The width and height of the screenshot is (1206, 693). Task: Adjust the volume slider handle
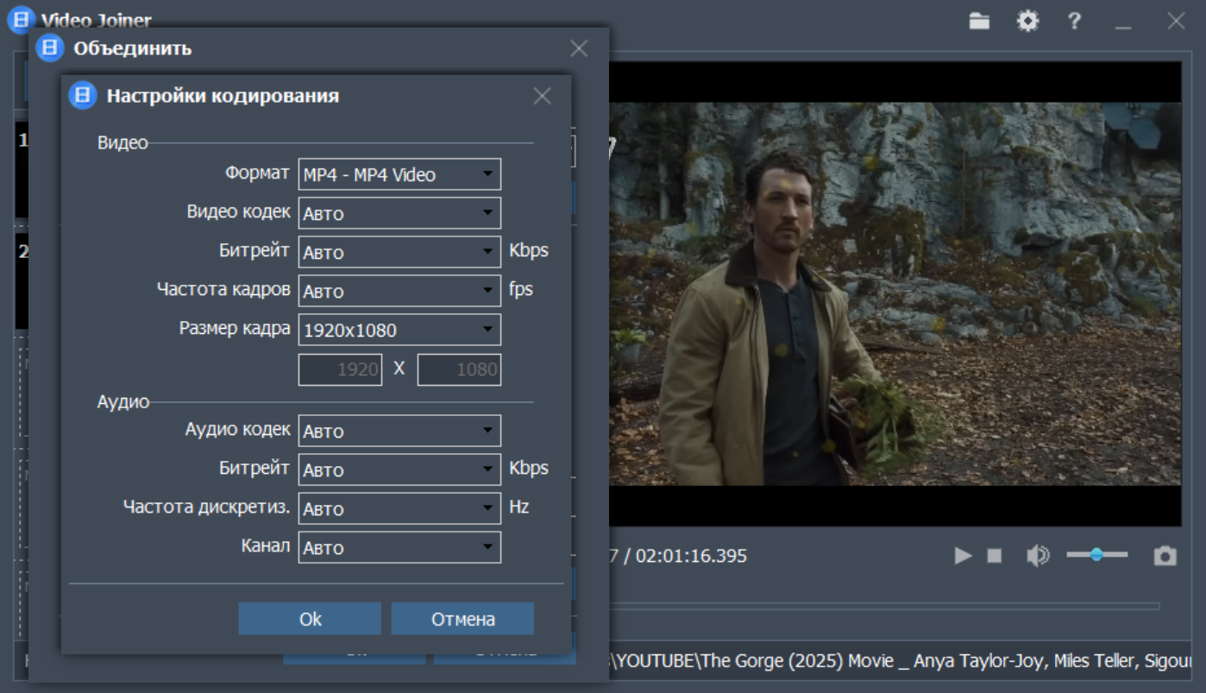pos(1096,555)
